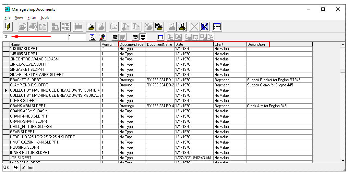
Task: Click the crossed-out blue documents delete-all icon
Action: tap(204, 27)
